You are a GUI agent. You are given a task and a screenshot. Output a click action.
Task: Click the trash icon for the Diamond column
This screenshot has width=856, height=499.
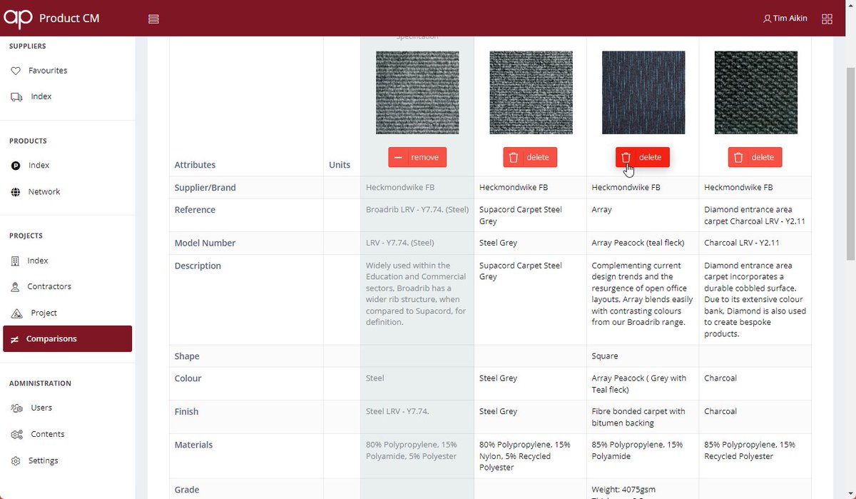(738, 158)
